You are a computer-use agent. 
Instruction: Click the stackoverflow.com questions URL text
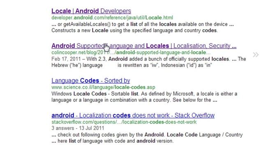tap(124, 122)
